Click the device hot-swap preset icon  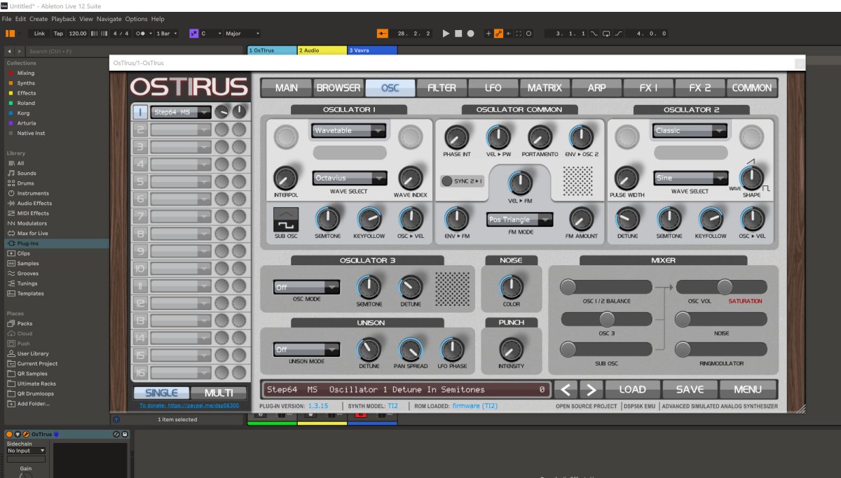pyautogui.click(x=116, y=435)
